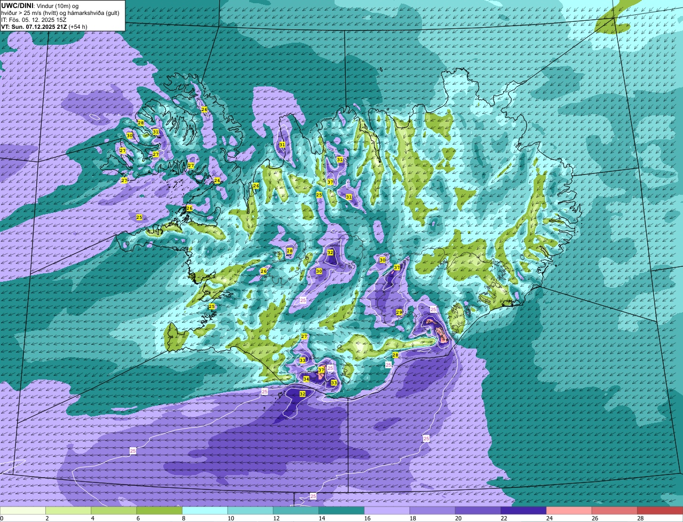Select the 26–28 m/s salmon legend swatch

(x=615, y=510)
